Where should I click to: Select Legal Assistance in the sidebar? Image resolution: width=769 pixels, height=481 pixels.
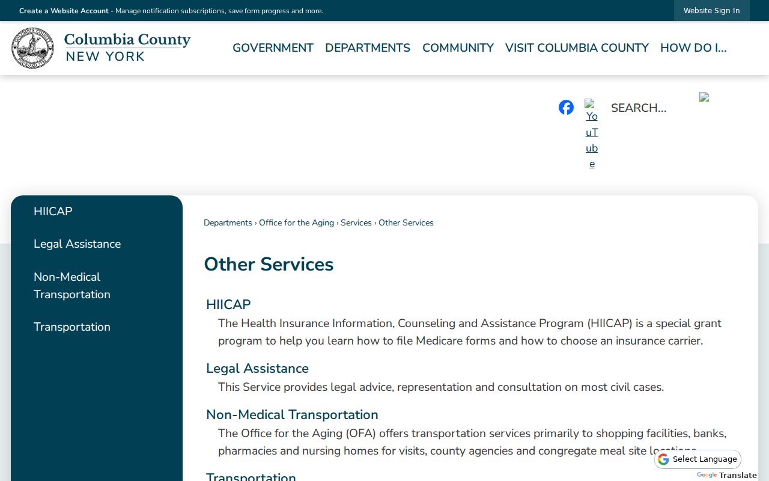[77, 244]
